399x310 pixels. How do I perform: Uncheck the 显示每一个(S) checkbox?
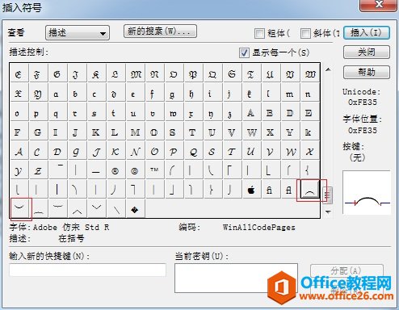pyautogui.click(x=244, y=52)
